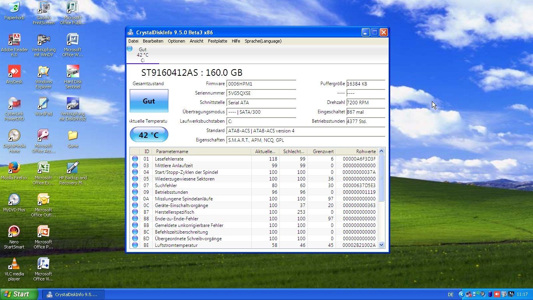Open the VLC media player icon
This screenshot has height=300, width=533.
[x=14, y=270]
